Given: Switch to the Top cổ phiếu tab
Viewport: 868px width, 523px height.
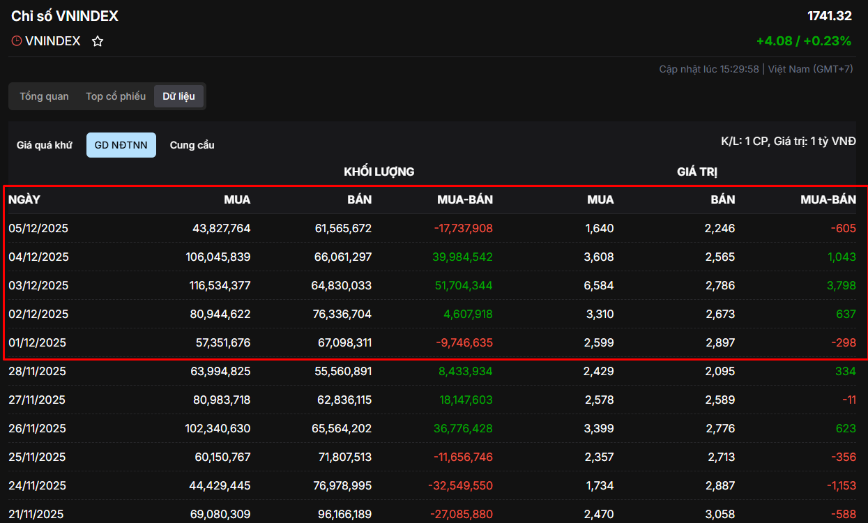Looking at the screenshot, I should pos(116,96).
